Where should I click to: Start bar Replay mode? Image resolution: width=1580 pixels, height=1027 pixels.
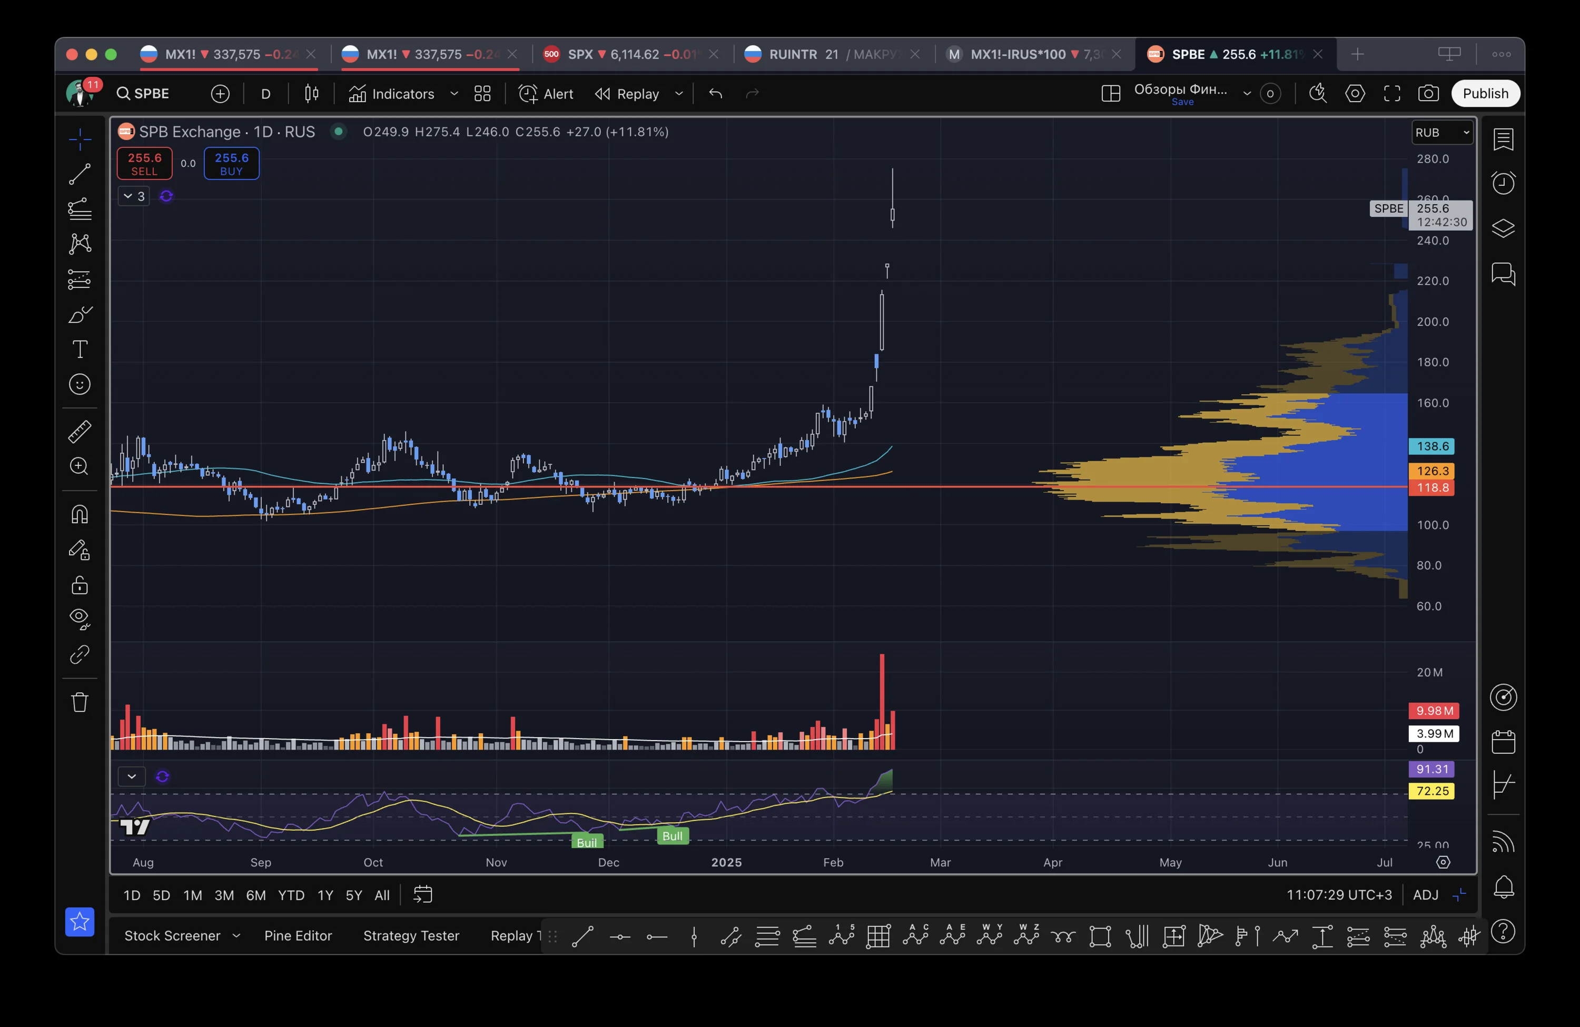click(627, 94)
